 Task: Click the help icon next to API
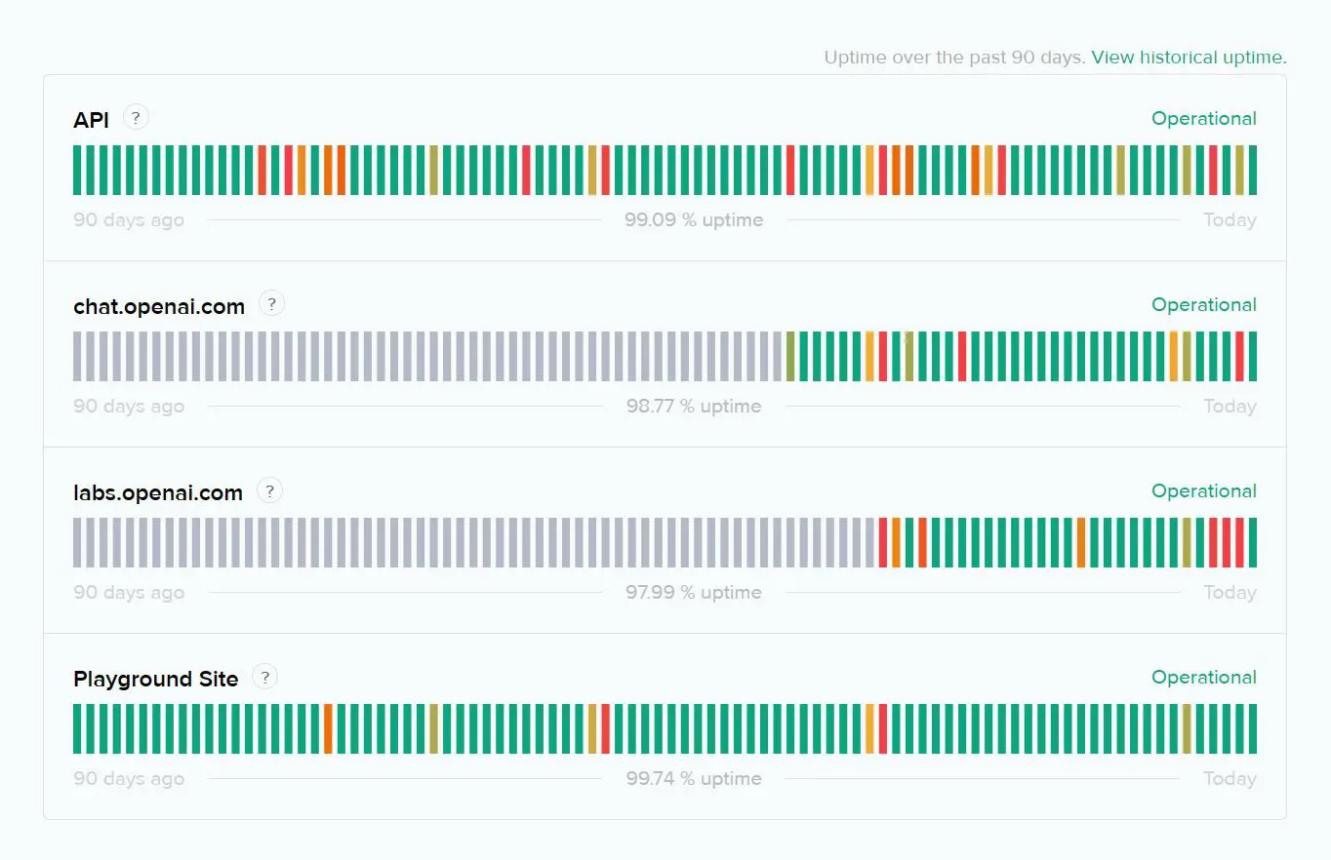click(x=136, y=118)
